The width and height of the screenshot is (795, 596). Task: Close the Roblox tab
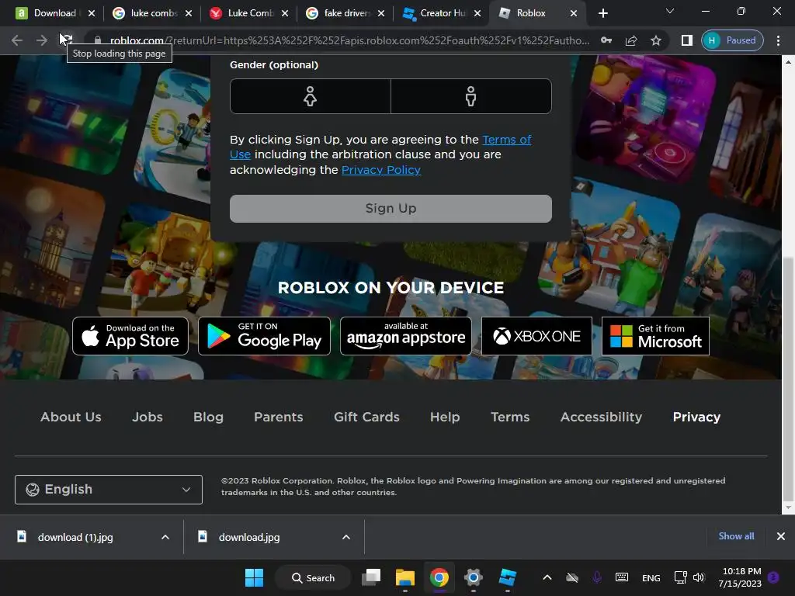(574, 13)
